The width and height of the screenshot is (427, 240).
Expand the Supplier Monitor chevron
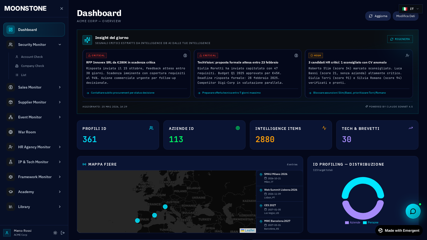(x=60, y=102)
